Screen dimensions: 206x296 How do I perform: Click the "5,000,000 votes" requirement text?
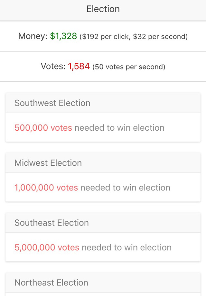[47, 247]
